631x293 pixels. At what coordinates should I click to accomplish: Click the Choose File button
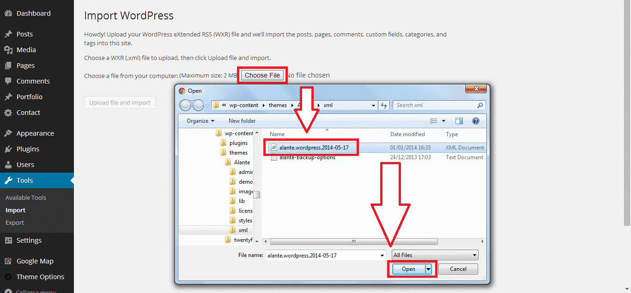coord(262,75)
